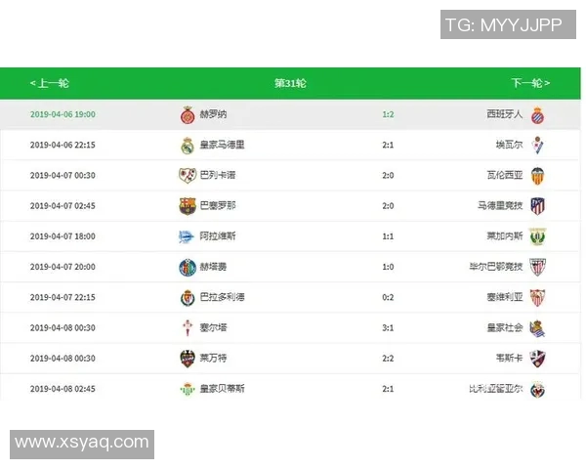Open team name 莱万特
The image size is (586, 469).
tap(213, 358)
